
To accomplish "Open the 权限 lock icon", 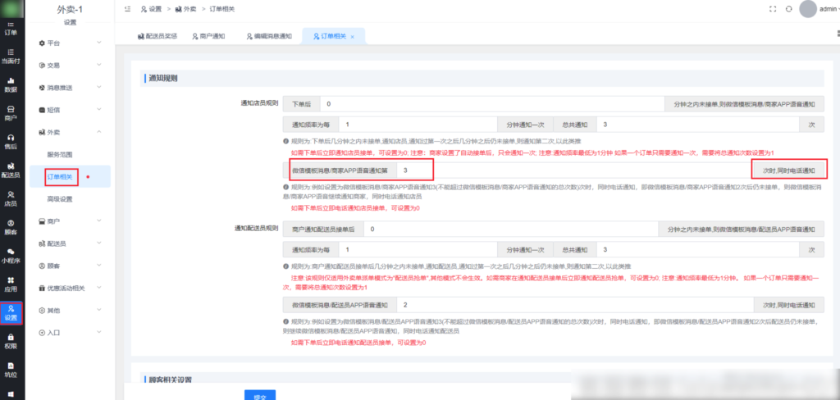I will (x=11, y=341).
